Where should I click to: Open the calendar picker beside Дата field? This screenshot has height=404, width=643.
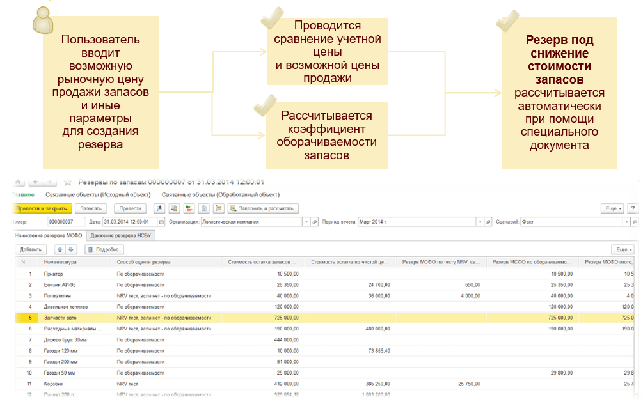pos(161,222)
